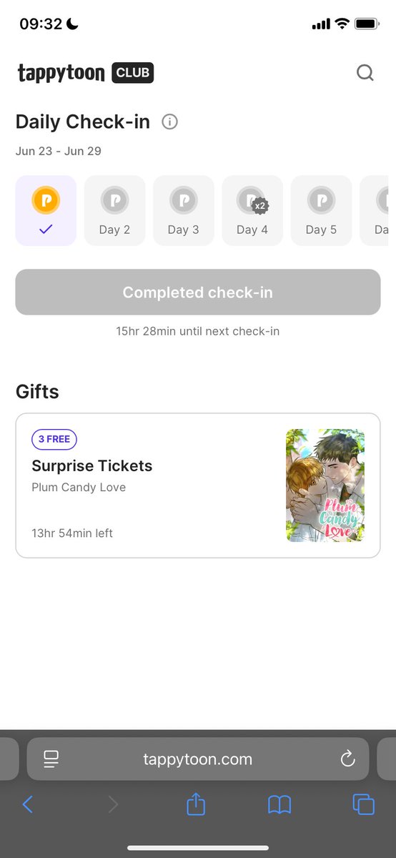
Task: Select the Day 2 coin tile
Action: pos(114,210)
